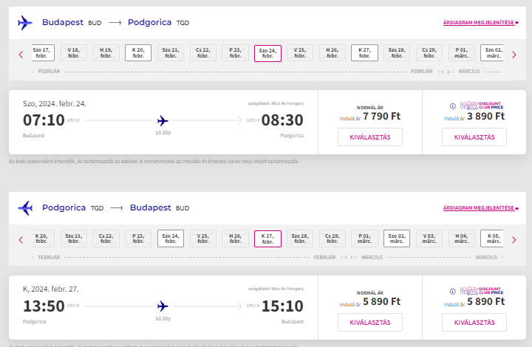Show earlier dates for Podgorica–Budapest flights
This screenshot has width=532, height=347.
point(21,240)
